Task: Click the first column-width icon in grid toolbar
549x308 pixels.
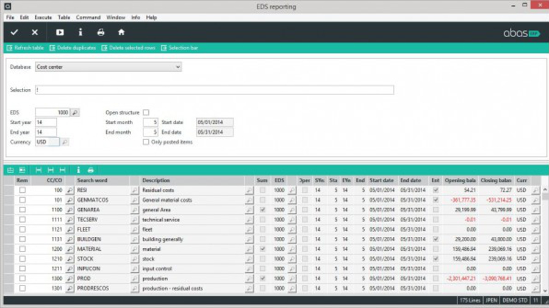Action: pos(38,170)
